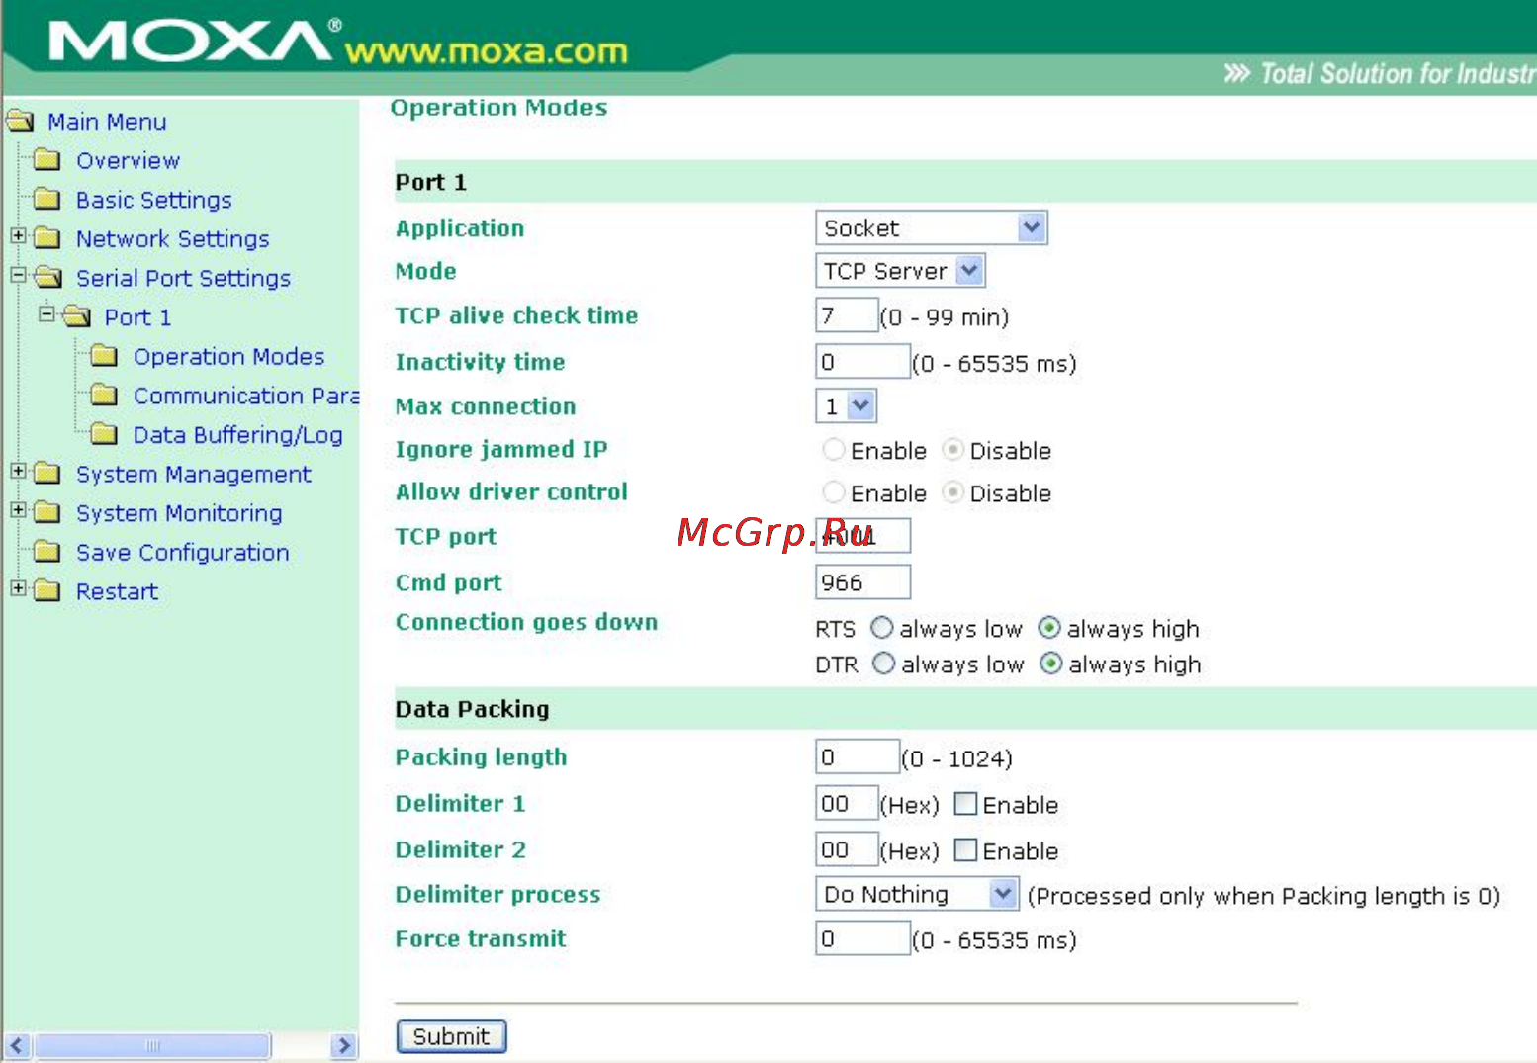
Task: Click the Network Settings link
Action: [172, 239]
